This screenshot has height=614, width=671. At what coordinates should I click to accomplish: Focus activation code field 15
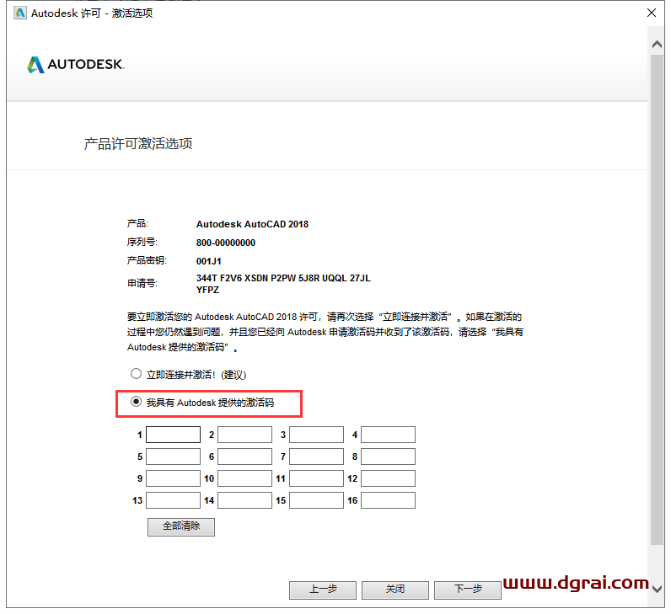(316, 500)
